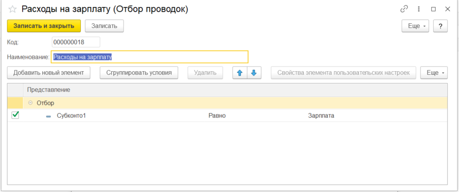
Task: Click the Наименование input field
Action: coord(150,57)
